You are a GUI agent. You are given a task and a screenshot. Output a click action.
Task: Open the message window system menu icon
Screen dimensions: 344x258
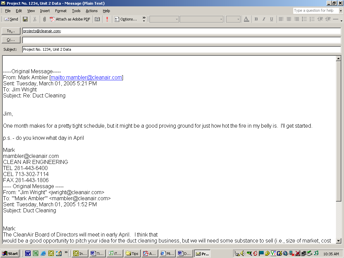click(3, 3)
